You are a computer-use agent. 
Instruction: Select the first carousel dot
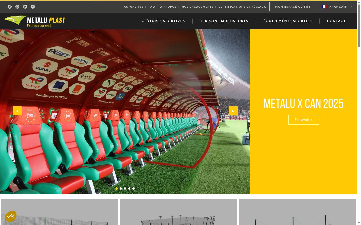click(116, 188)
